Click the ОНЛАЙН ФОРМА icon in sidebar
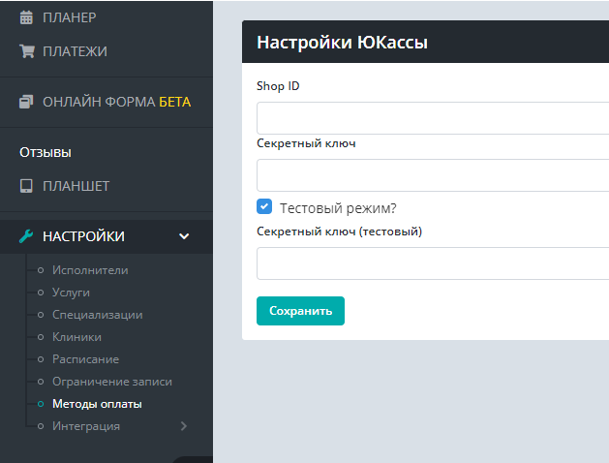 click(x=26, y=101)
